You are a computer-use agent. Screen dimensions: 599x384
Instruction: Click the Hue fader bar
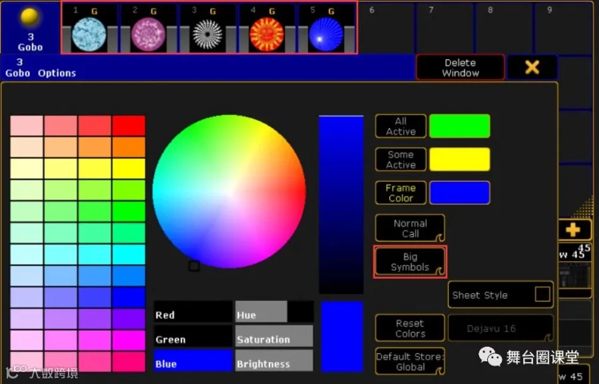pos(274,311)
